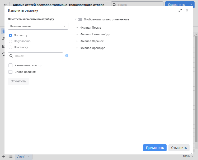Click the Применить button
Screen dimensions: 198x160
point(155,148)
